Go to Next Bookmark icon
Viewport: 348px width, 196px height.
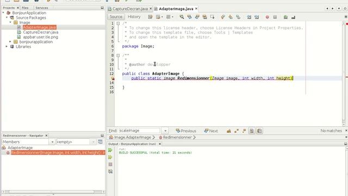click(231, 17)
